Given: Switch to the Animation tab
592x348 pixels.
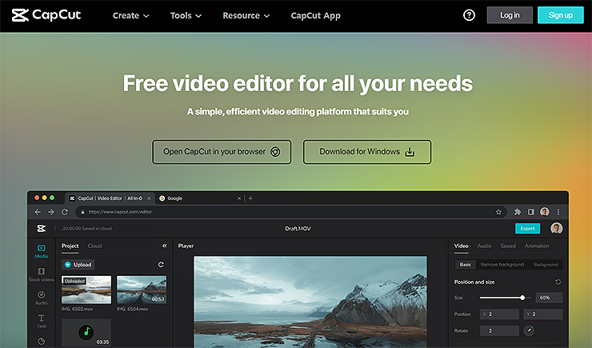Looking at the screenshot, I should tap(537, 246).
